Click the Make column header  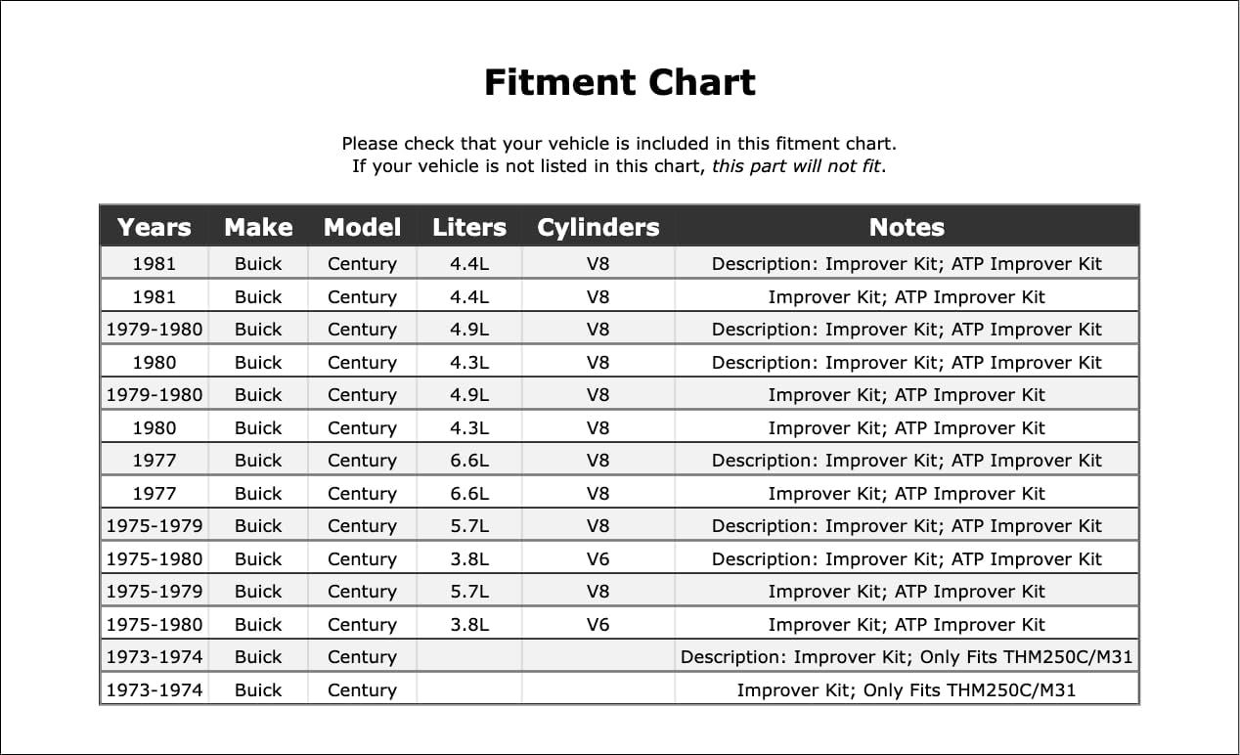tap(258, 227)
